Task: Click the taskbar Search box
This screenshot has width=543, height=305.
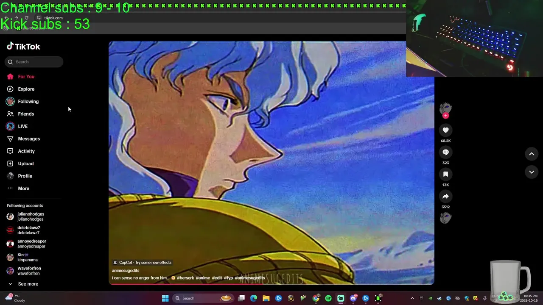Action: (203, 298)
